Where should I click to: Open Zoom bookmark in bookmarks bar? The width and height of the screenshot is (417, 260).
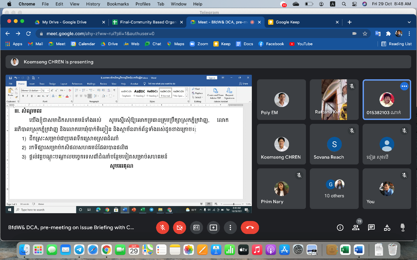pyautogui.click(x=199, y=44)
